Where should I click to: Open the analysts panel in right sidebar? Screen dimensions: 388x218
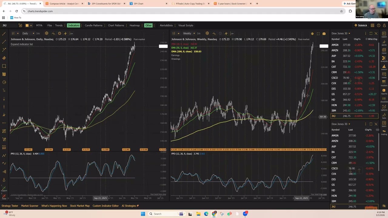384,59
